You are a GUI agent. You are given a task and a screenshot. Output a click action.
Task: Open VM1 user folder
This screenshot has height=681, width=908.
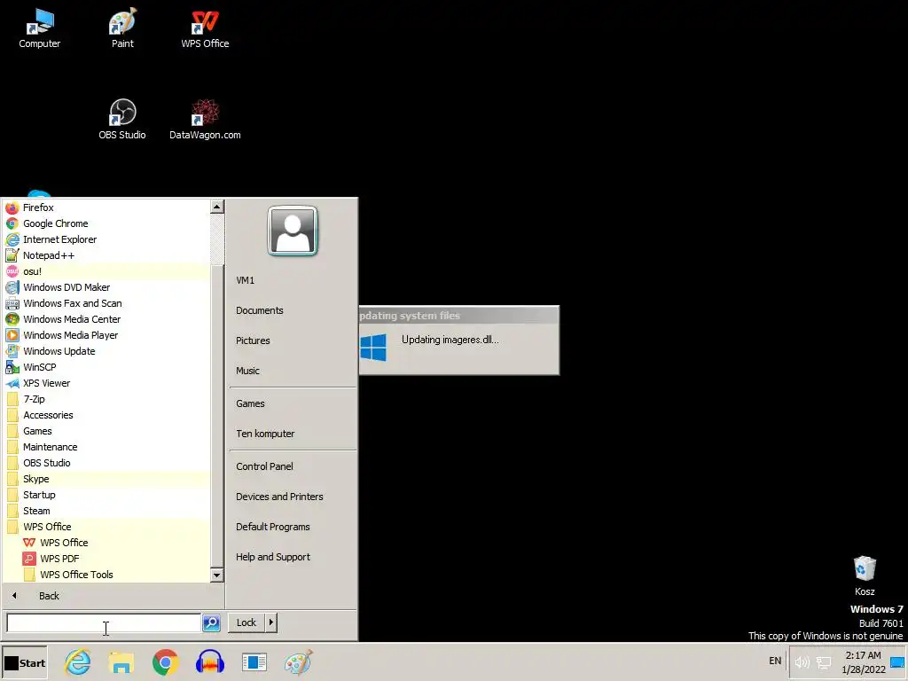pos(245,280)
